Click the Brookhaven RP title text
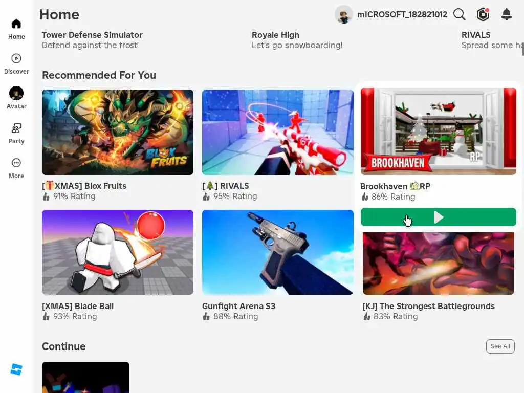 (x=396, y=186)
